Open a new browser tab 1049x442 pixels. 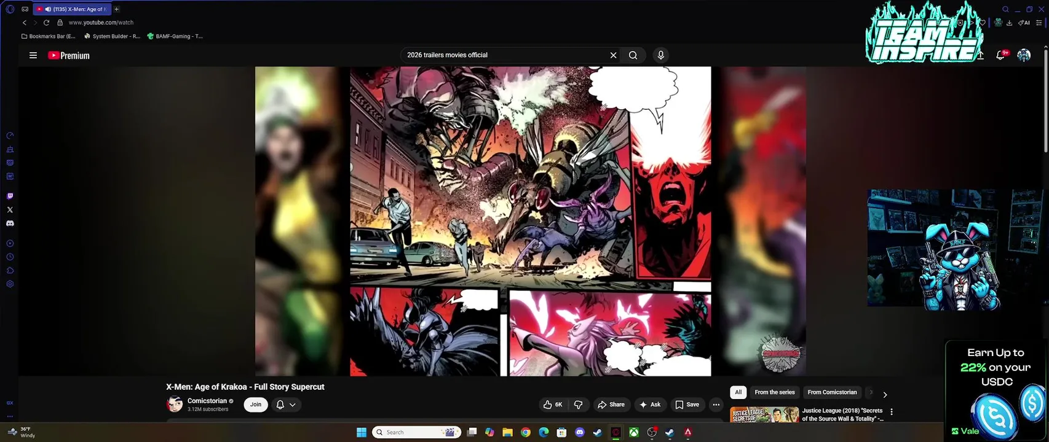pos(116,9)
